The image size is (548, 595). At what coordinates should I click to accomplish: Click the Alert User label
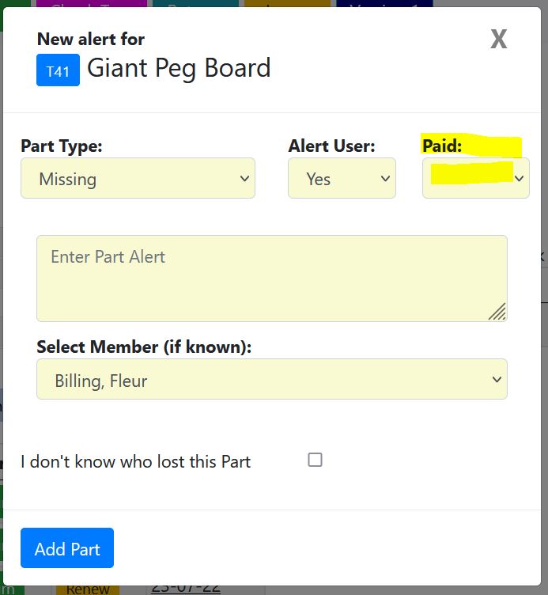331,146
